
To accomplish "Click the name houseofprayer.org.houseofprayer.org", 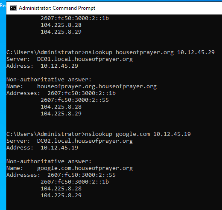I will [x=97, y=86].
